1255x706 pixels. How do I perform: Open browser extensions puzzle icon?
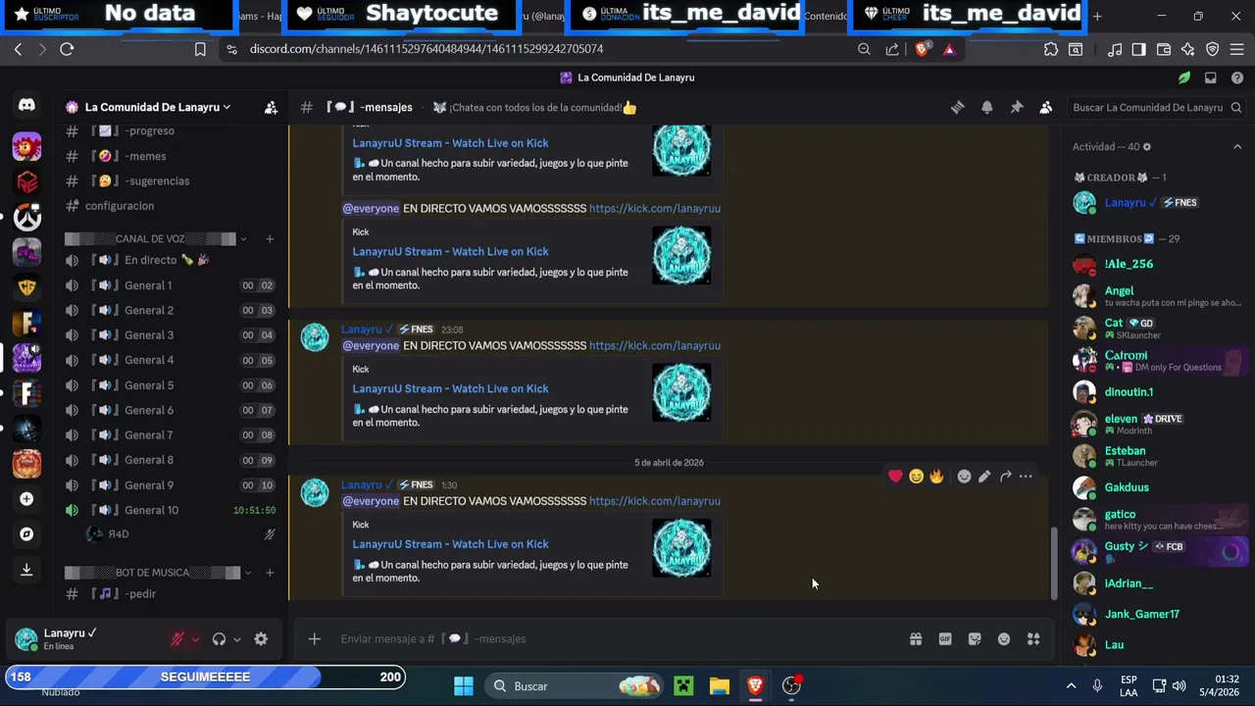1051,48
